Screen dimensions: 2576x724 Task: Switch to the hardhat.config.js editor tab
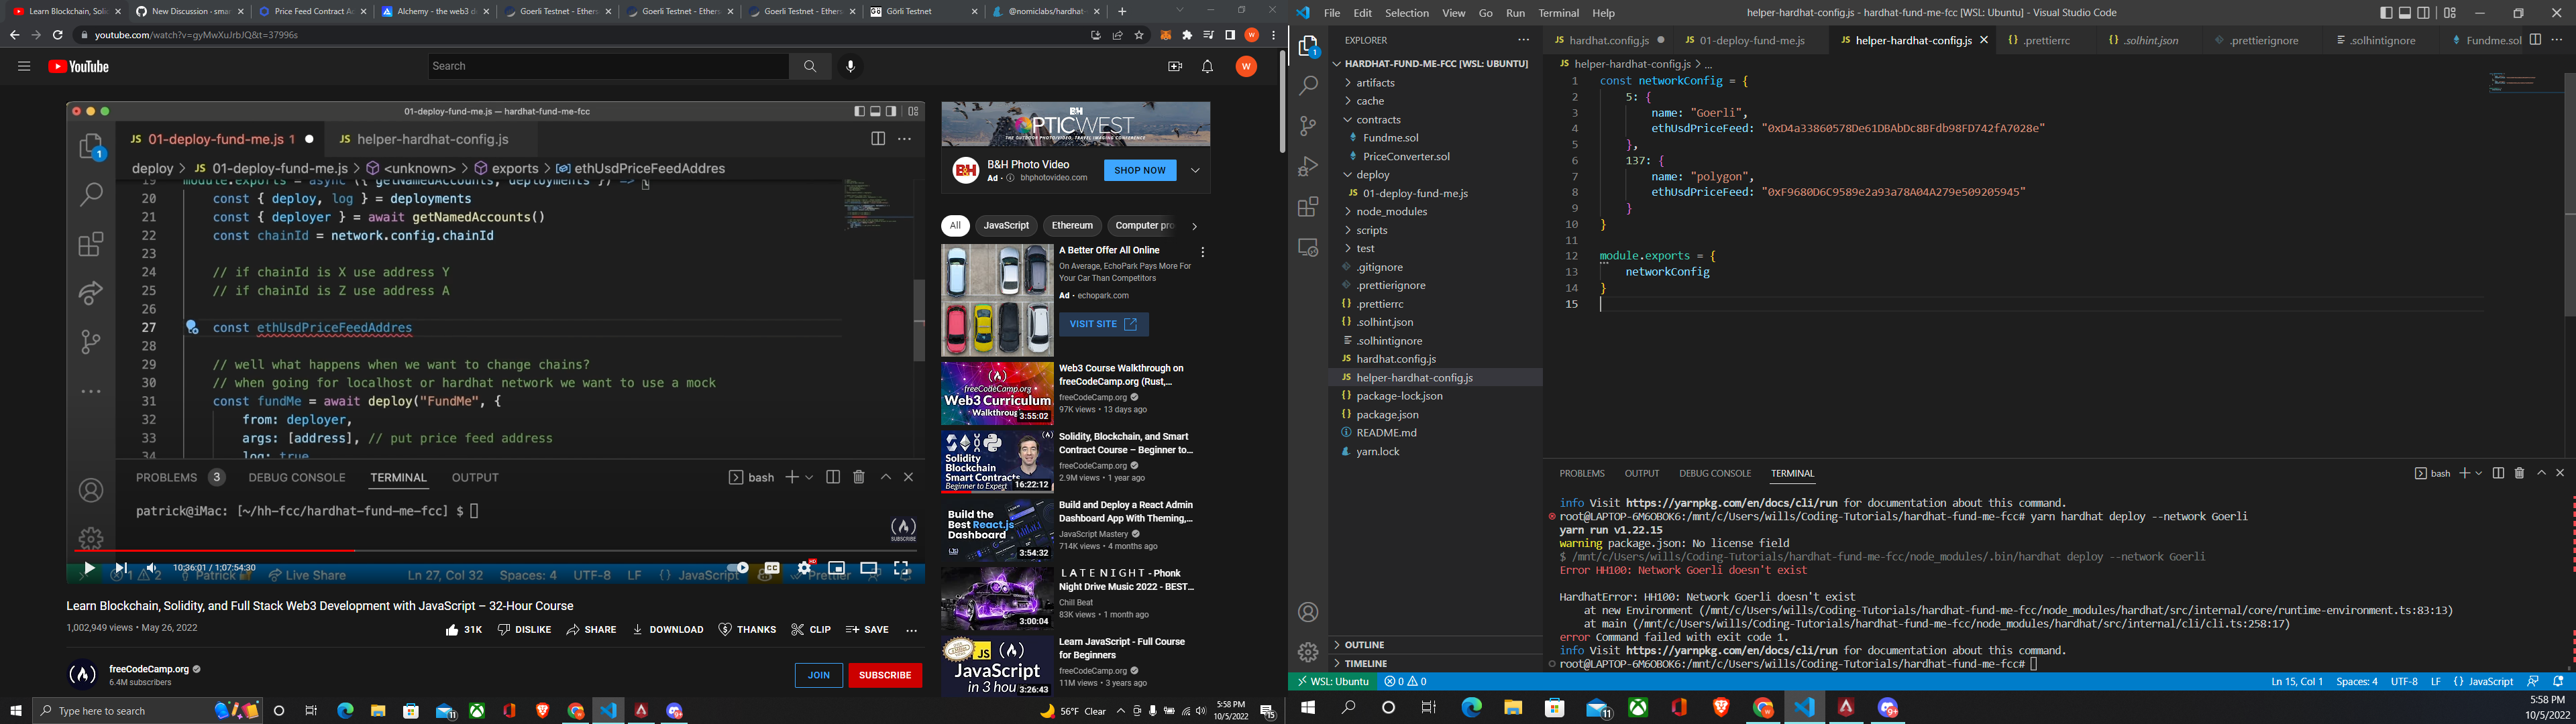click(1608, 40)
